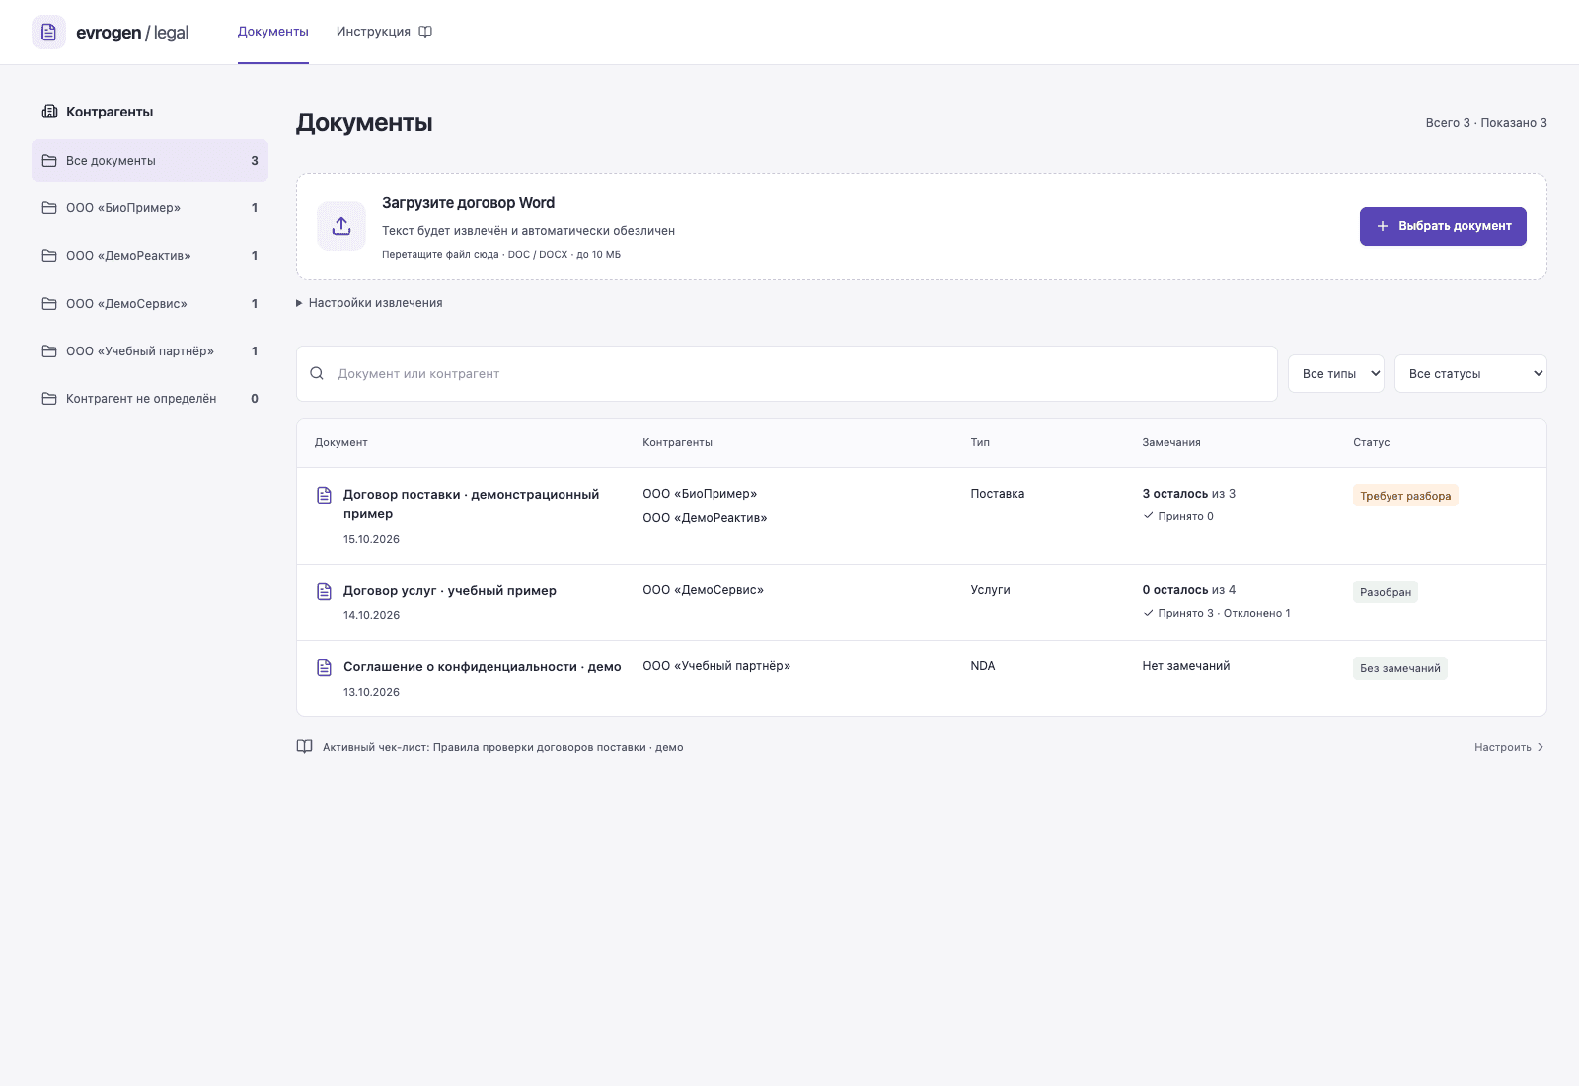Expand Настройки извлечения section
The height and width of the screenshot is (1086, 1579).
pyautogui.click(x=370, y=303)
